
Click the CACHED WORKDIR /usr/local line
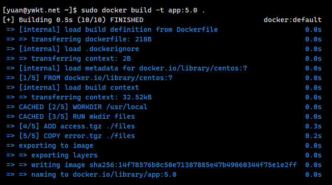pos(77,107)
